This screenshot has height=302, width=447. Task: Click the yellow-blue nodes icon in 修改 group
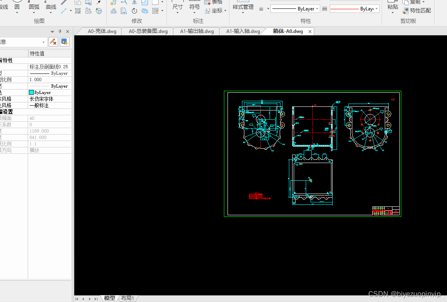(x=114, y=2)
